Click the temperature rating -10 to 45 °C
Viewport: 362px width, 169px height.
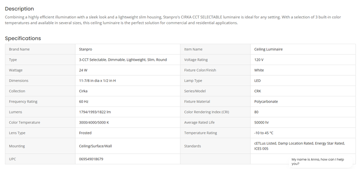point(264,133)
